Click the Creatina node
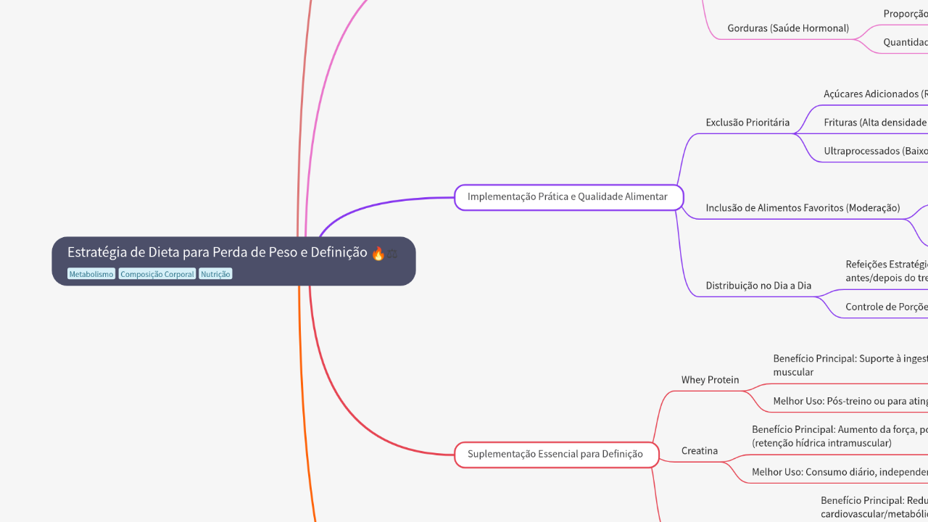 pos(699,450)
